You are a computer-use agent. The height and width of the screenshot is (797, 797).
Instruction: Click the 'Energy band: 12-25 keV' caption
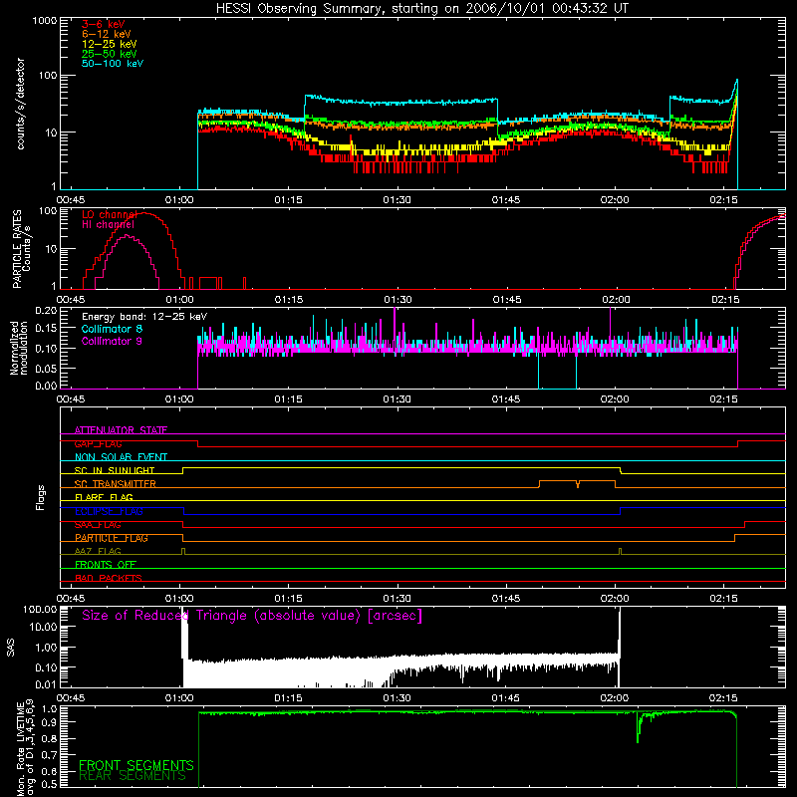[x=144, y=317]
